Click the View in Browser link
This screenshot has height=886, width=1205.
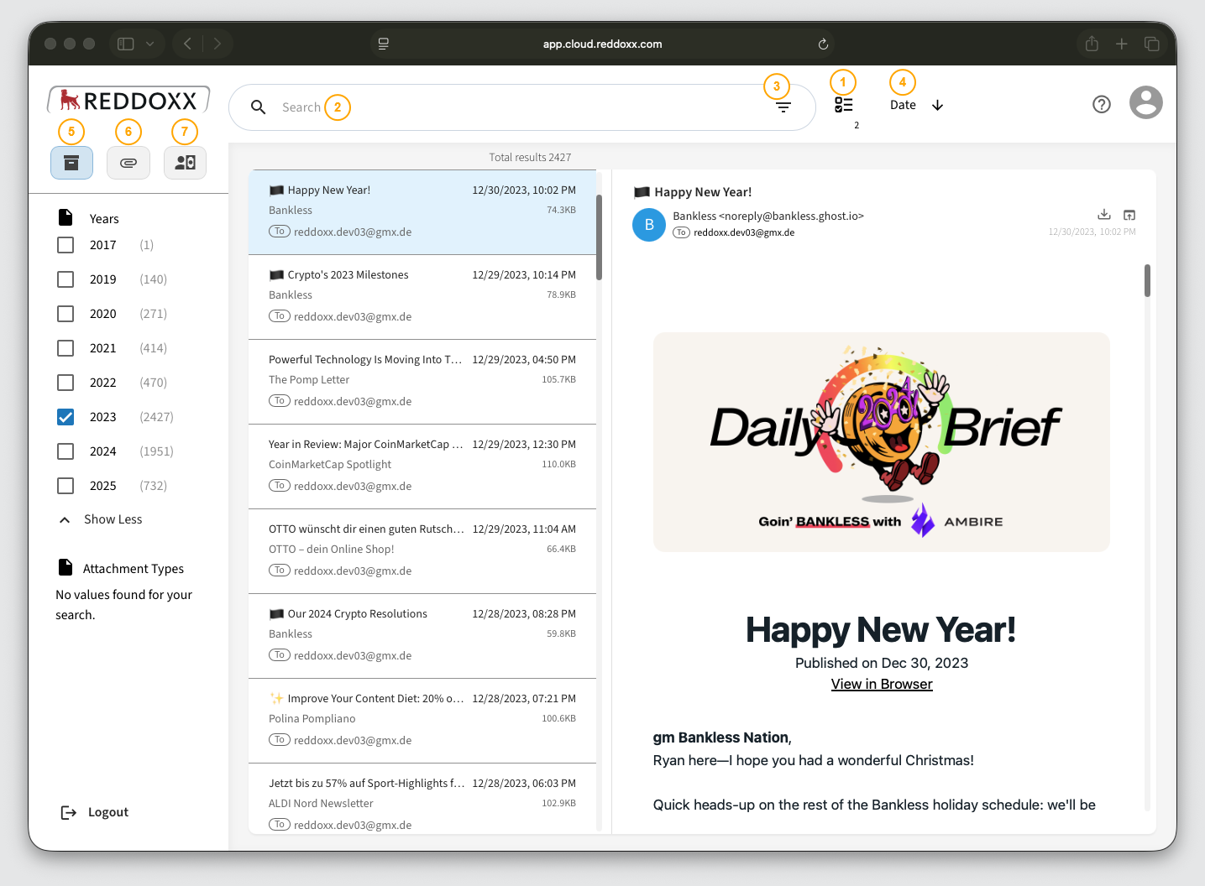point(882,684)
